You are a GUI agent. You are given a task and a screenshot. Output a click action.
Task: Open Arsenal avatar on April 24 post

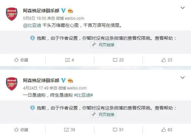(12, 84)
